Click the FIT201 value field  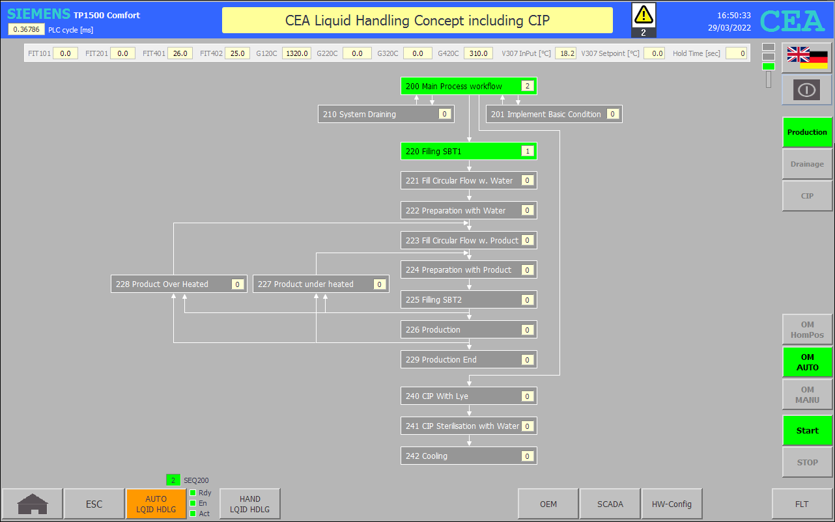pos(122,53)
